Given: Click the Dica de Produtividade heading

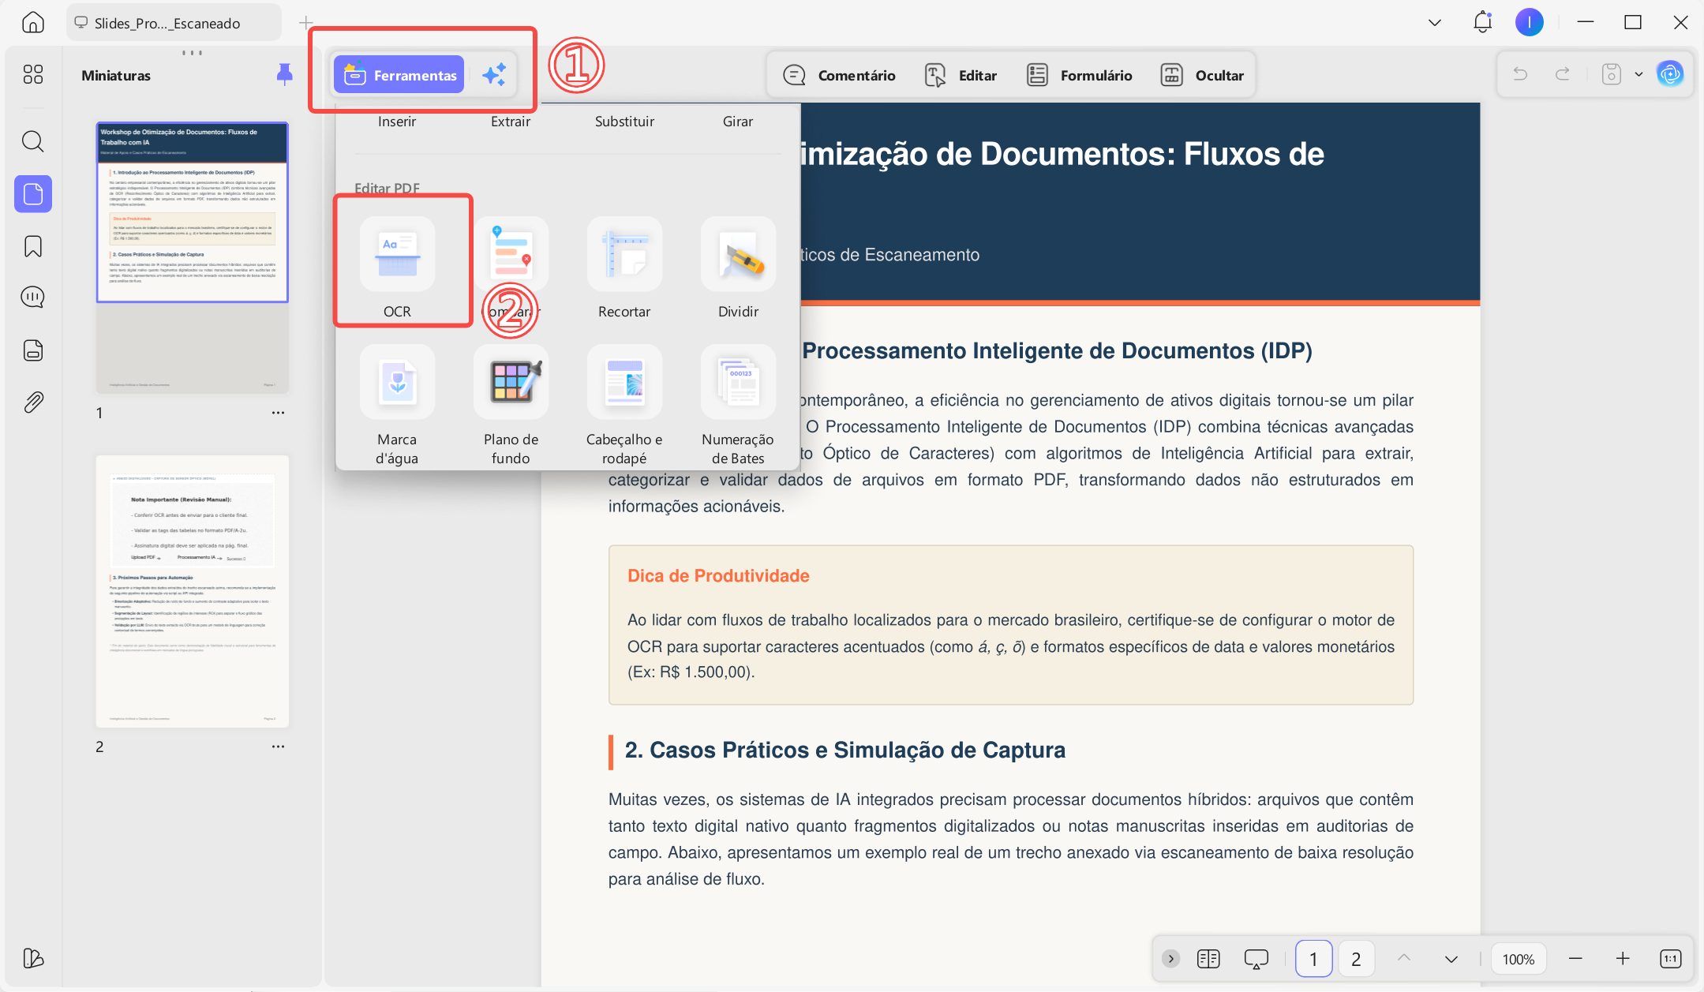Looking at the screenshot, I should (718, 576).
